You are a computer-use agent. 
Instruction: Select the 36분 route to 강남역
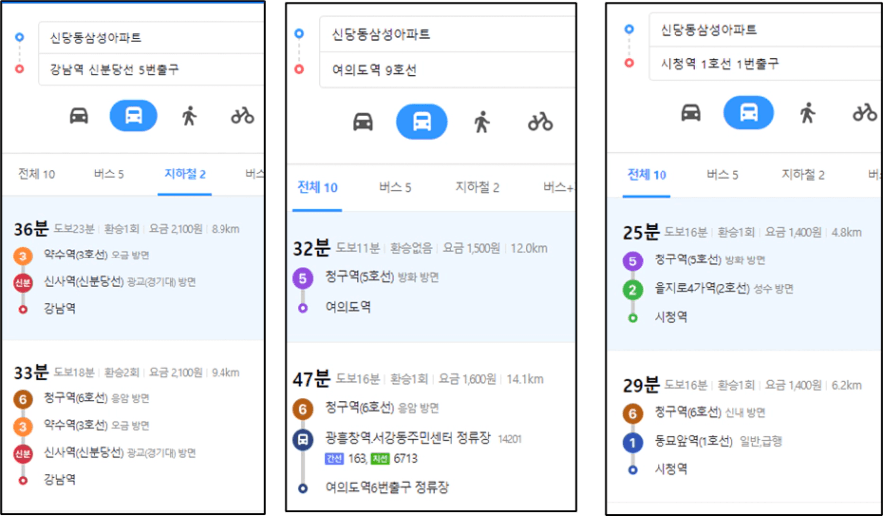coord(134,268)
